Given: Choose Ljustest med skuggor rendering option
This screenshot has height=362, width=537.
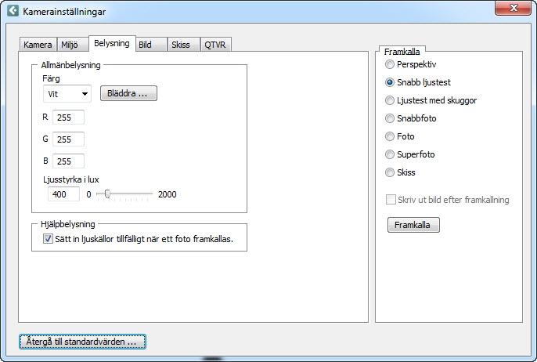Looking at the screenshot, I should pos(390,100).
